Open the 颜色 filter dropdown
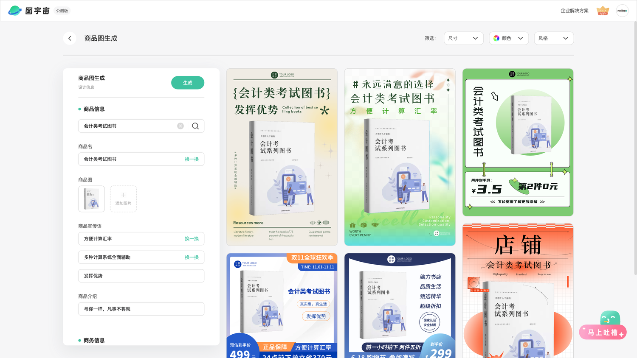The image size is (637, 358). click(x=509, y=38)
